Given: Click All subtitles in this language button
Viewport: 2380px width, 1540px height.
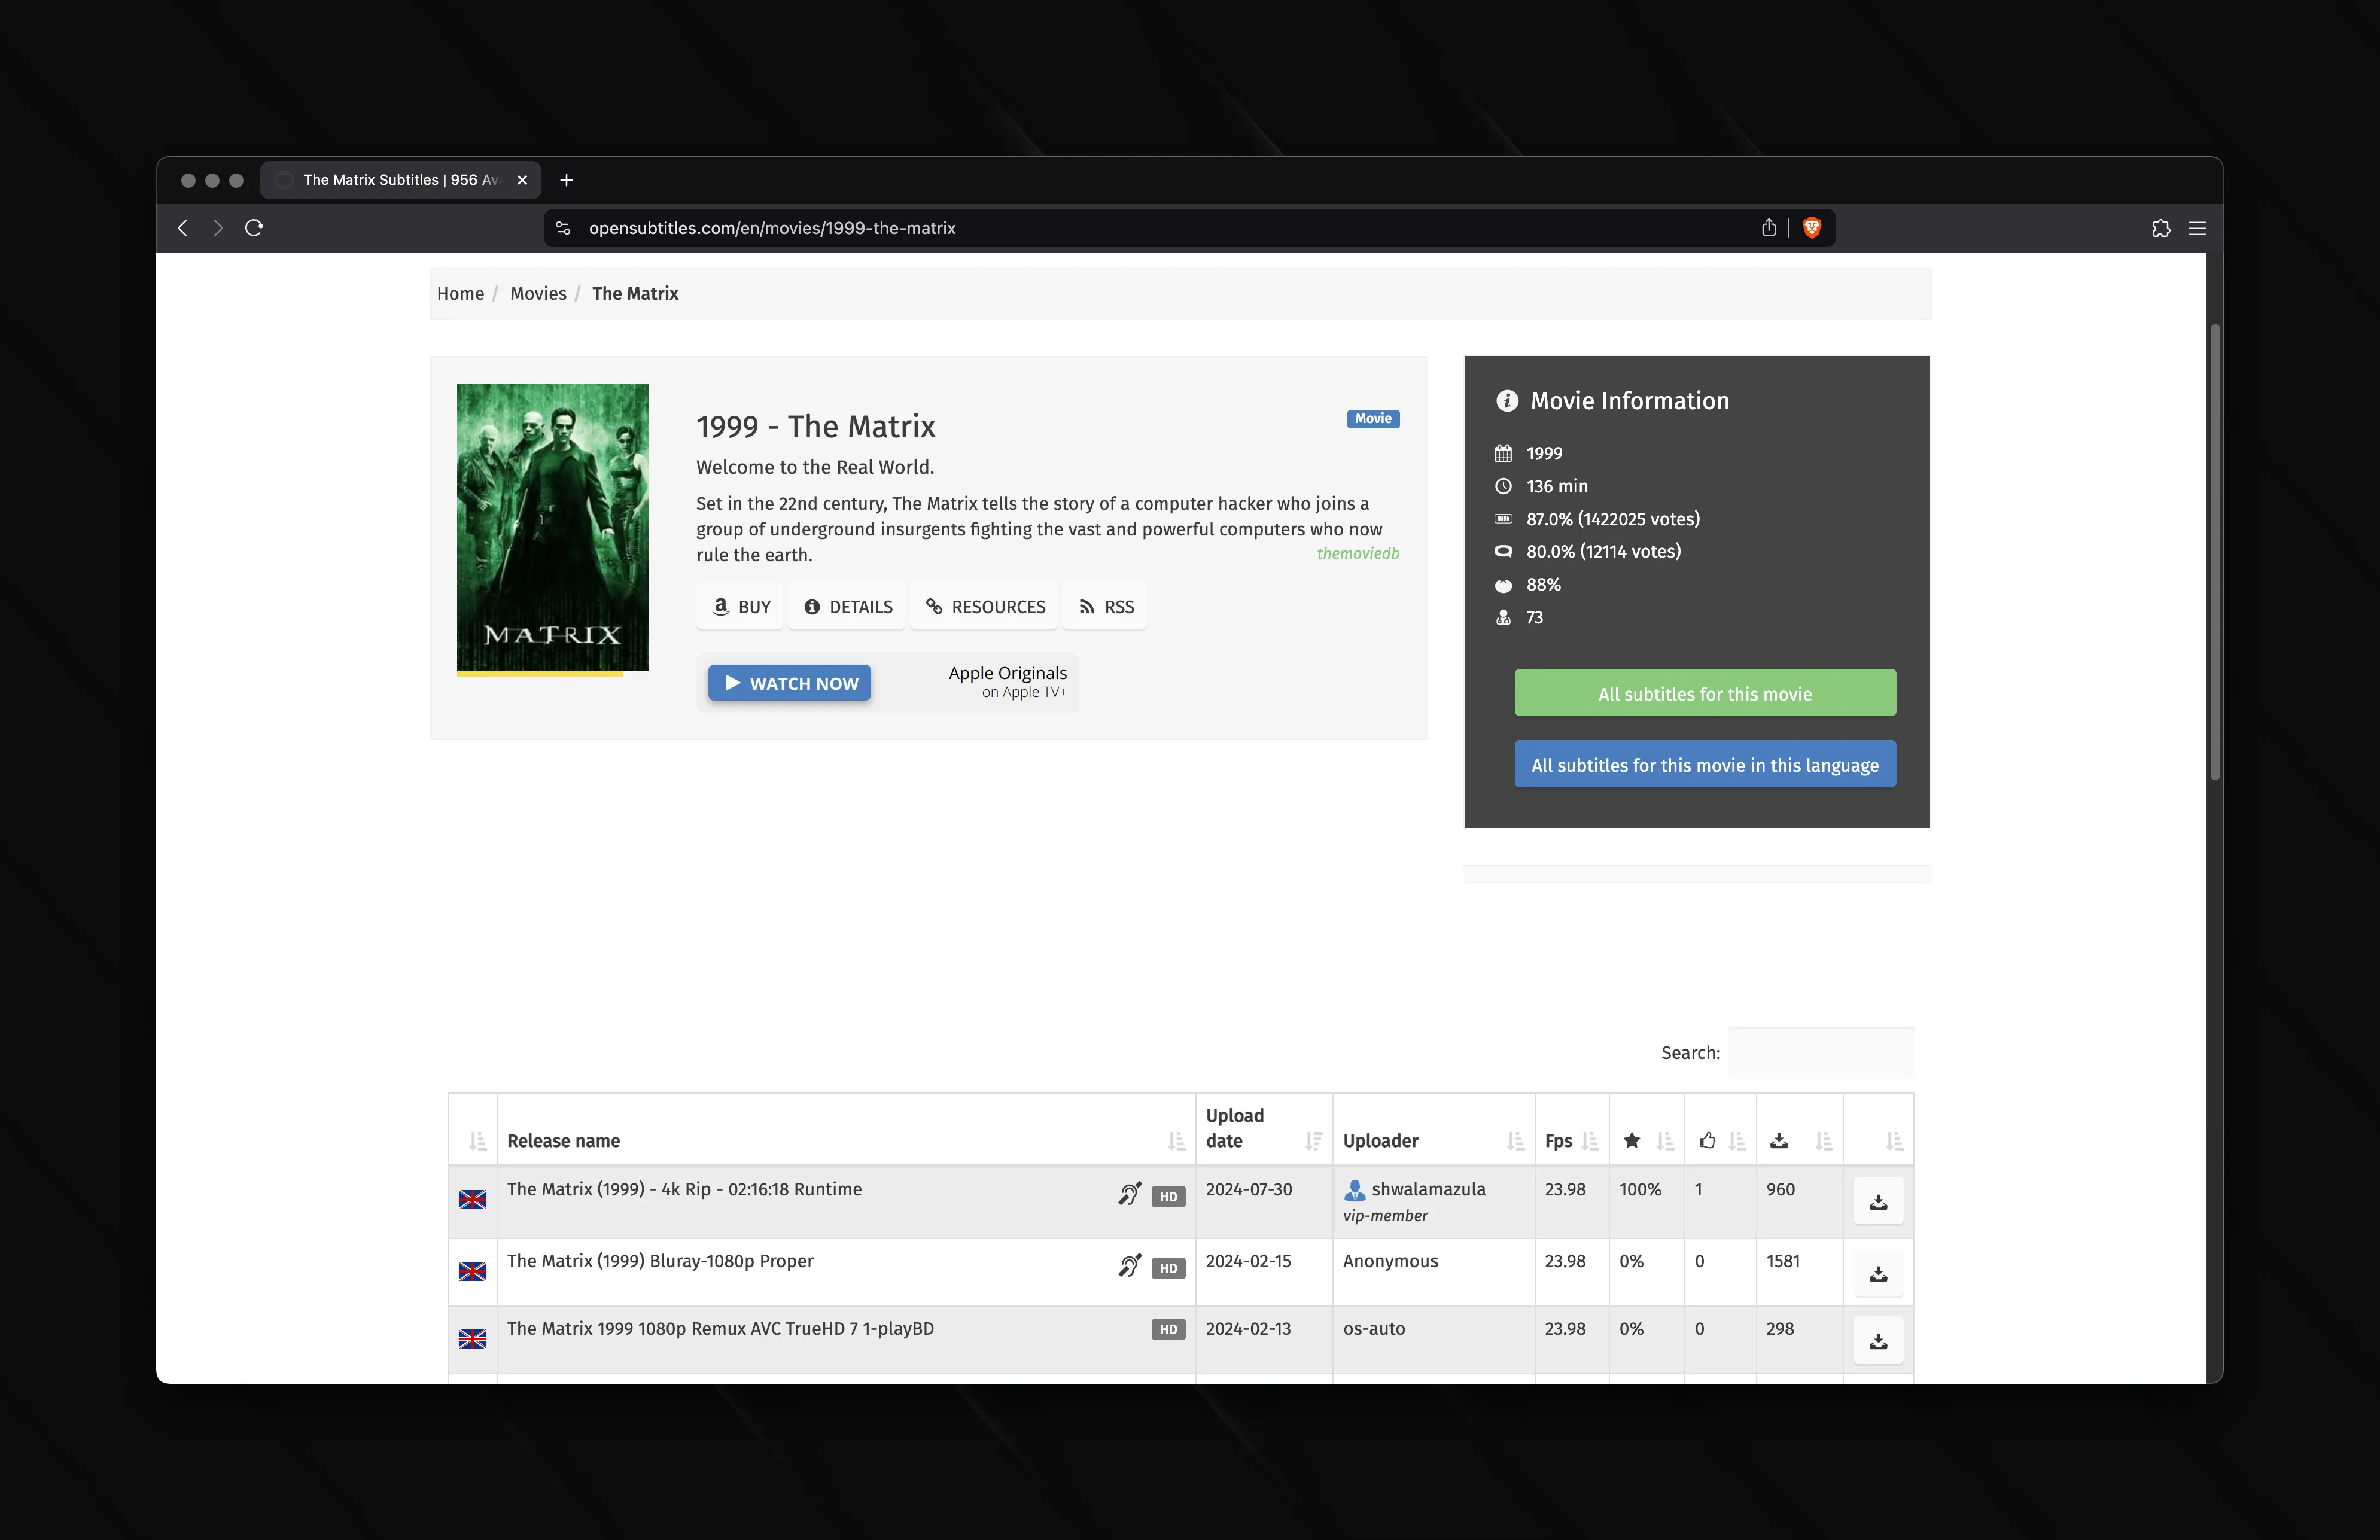Looking at the screenshot, I should click(1704, 764).
